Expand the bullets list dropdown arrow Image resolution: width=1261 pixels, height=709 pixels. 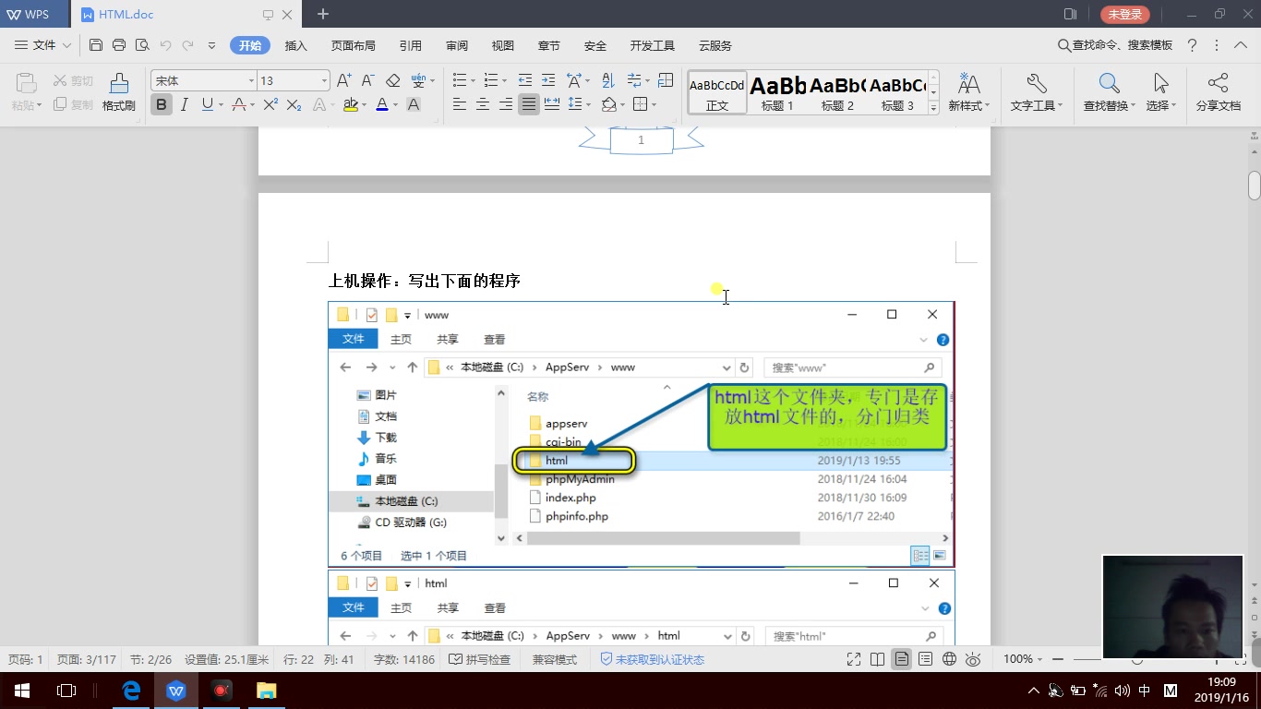coord(472,80)
